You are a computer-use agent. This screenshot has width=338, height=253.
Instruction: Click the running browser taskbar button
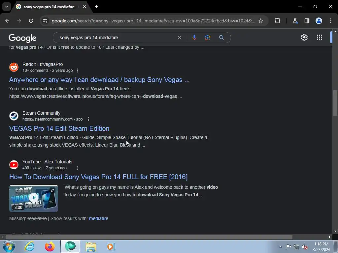[x=70, y=246]
